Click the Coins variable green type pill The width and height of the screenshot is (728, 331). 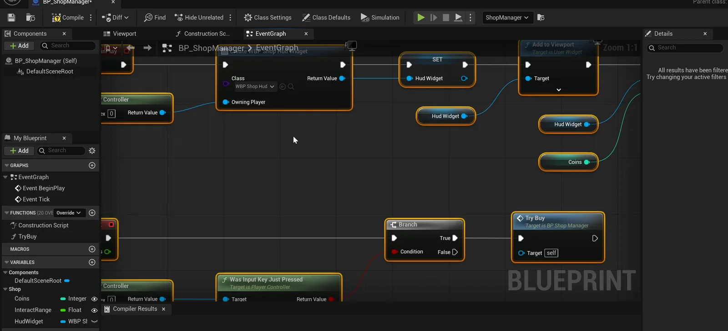tap(63, 299)
